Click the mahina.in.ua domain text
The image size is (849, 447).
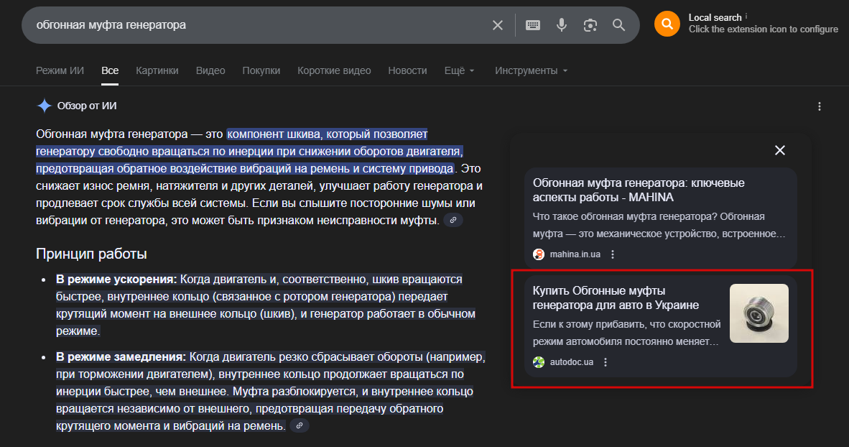click(x=575, y=254)
